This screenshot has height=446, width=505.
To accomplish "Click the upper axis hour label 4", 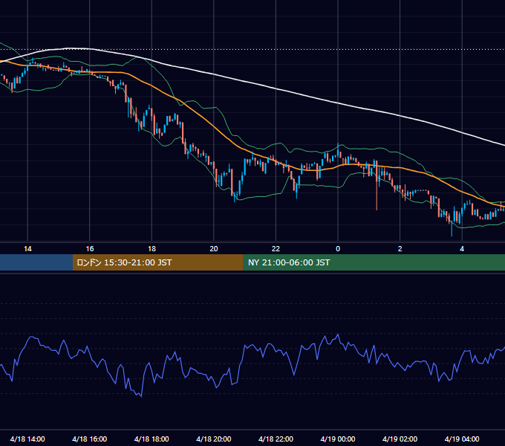I will 462,249.
